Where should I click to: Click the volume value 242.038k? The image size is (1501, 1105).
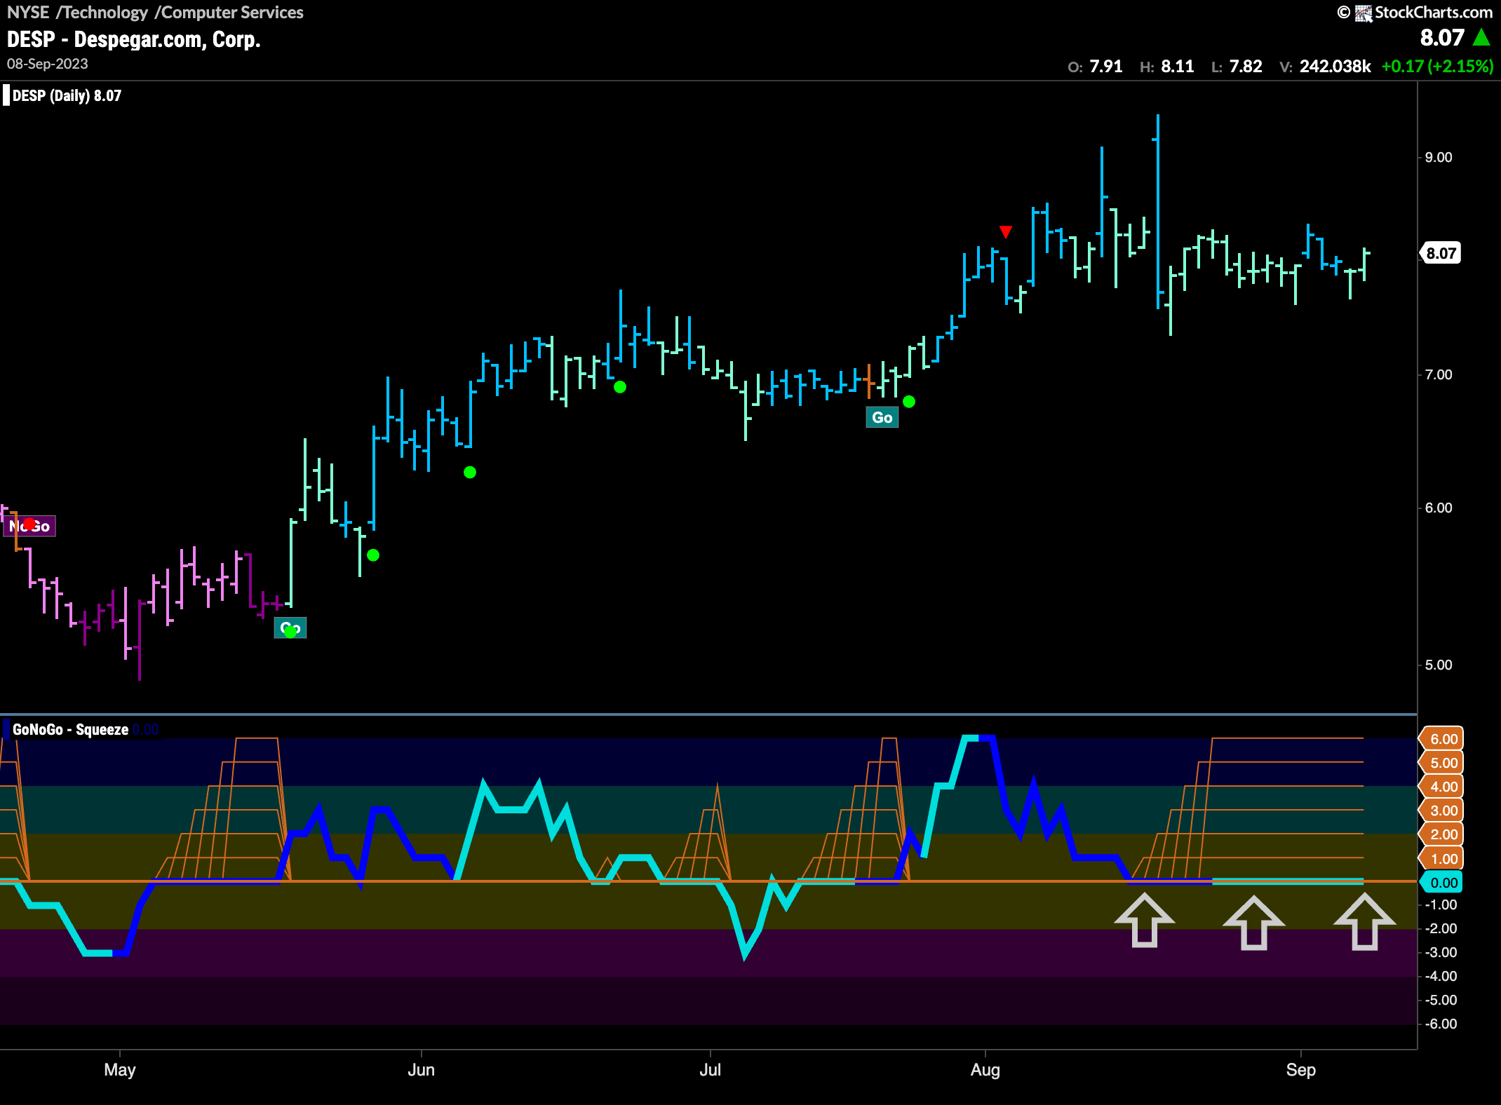[x=1335, y=66]
